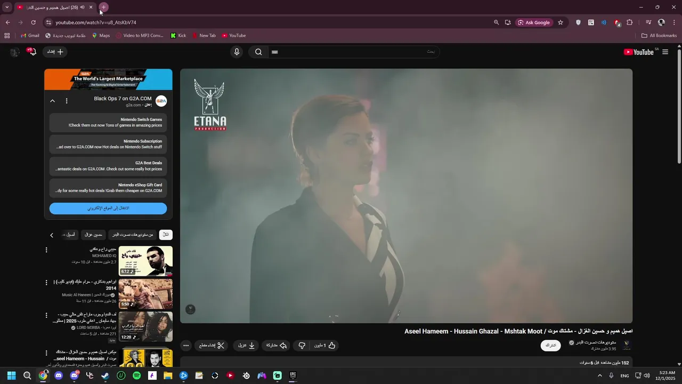Go to YouTube home via logo

pyautogui.click(x=639, y=52)
